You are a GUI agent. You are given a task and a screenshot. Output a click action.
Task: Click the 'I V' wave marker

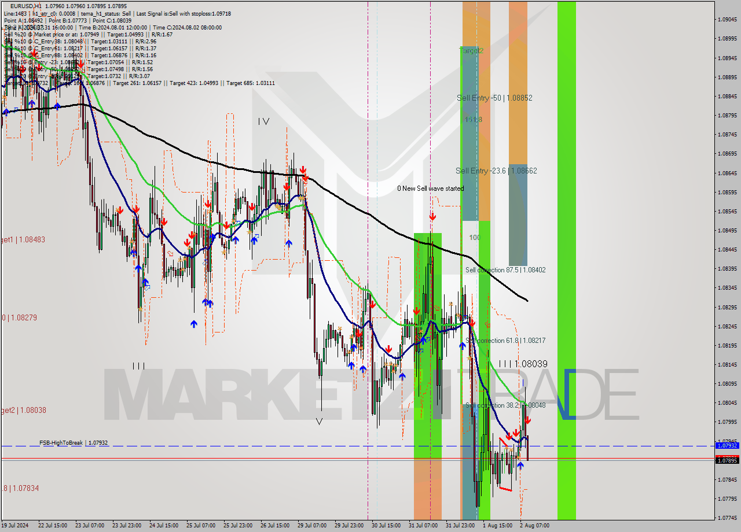(x=263, y=121)
